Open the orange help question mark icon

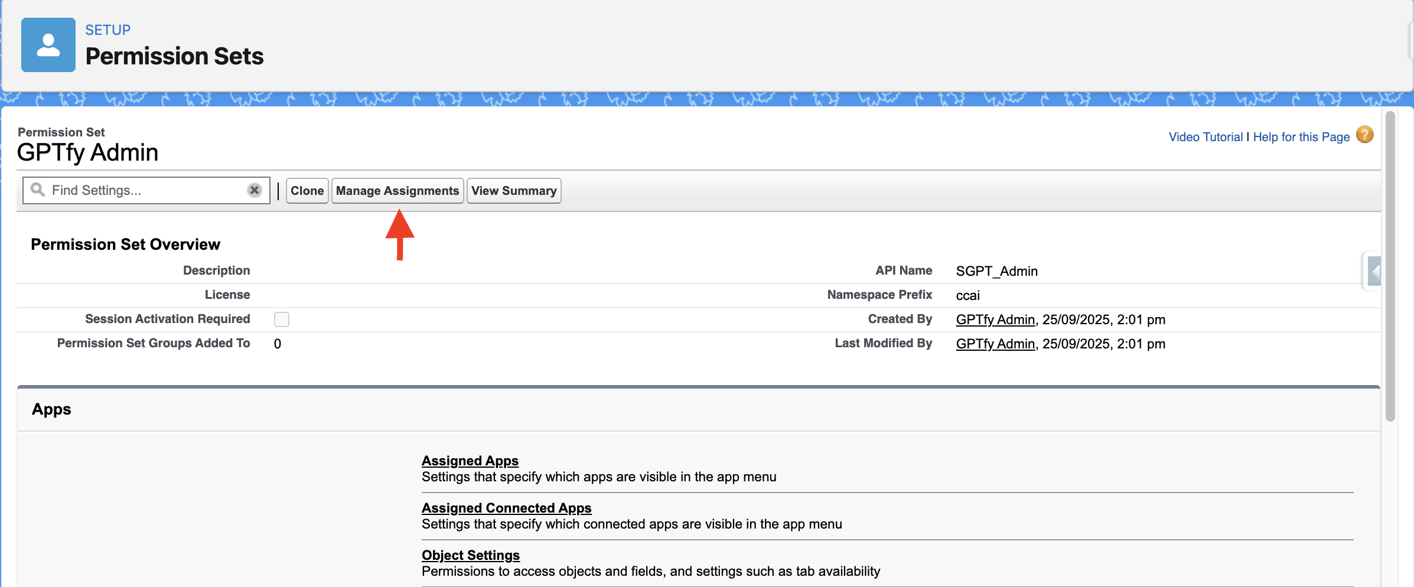point(1364,135)
